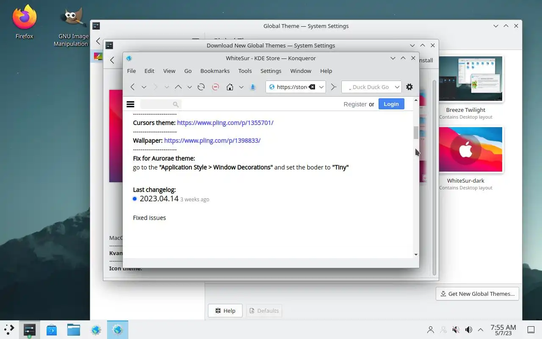The width and height of the screenshot is (542, 339).
Task: Open the volume tray icon
Action: tap(469, 330)
